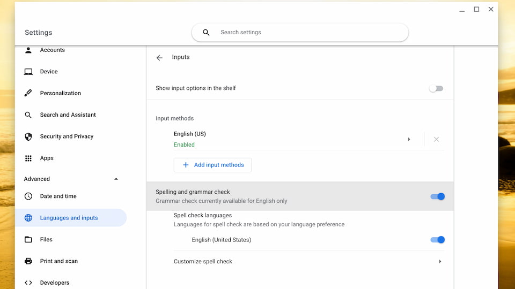Click the Security and Privacy shield icon
Image resolution: width=515 pixels, height=289 pixels.
pyautogui.click(x=28, y=136)
